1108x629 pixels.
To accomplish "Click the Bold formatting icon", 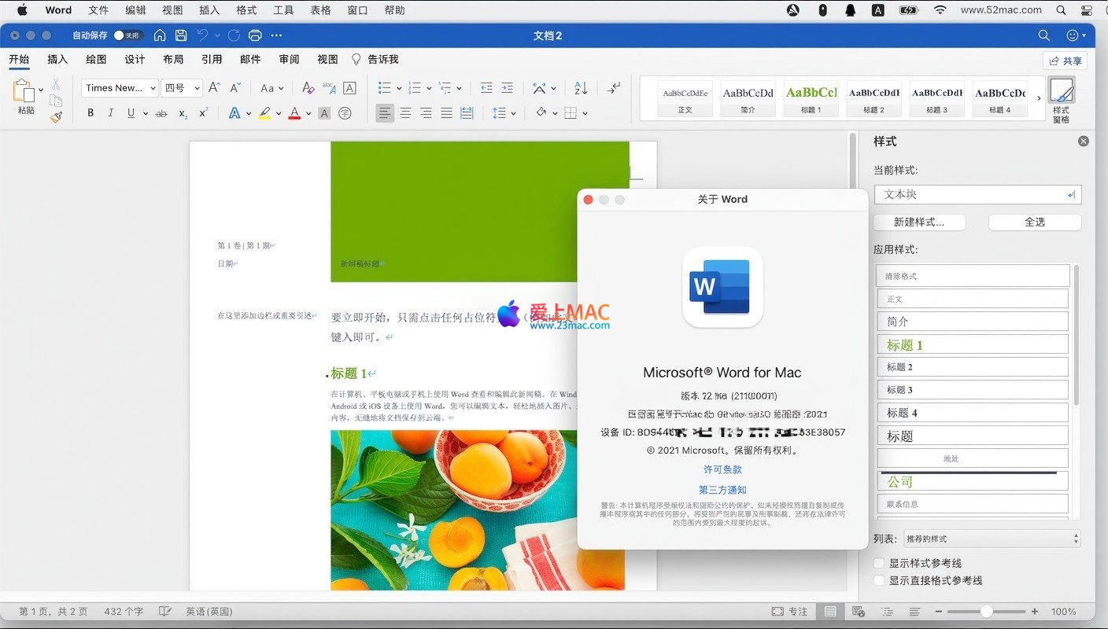I will [90, 113].
